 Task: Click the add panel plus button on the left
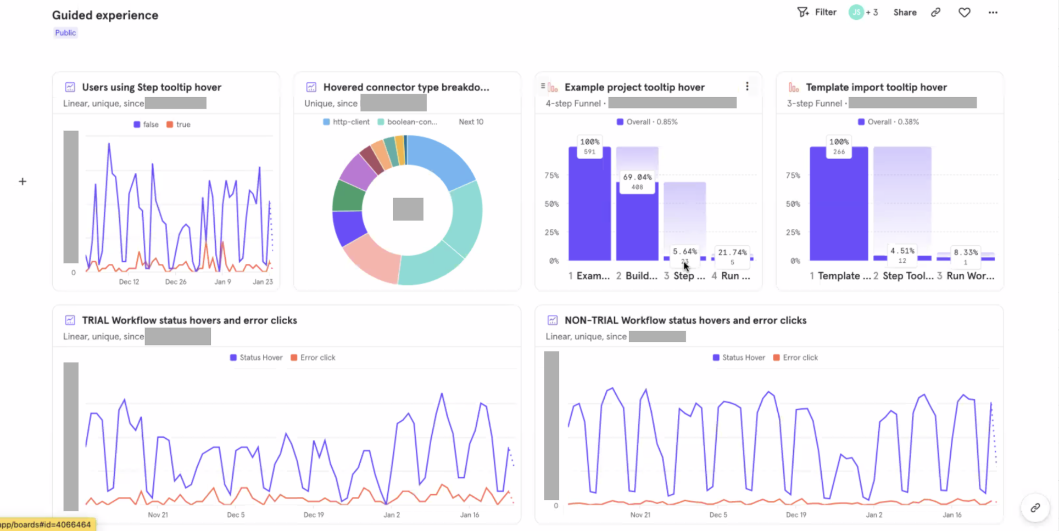23,181
